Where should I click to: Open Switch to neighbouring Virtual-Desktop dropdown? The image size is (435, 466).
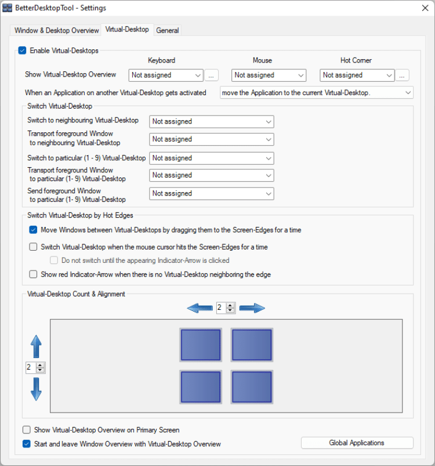tap(212, 121)
